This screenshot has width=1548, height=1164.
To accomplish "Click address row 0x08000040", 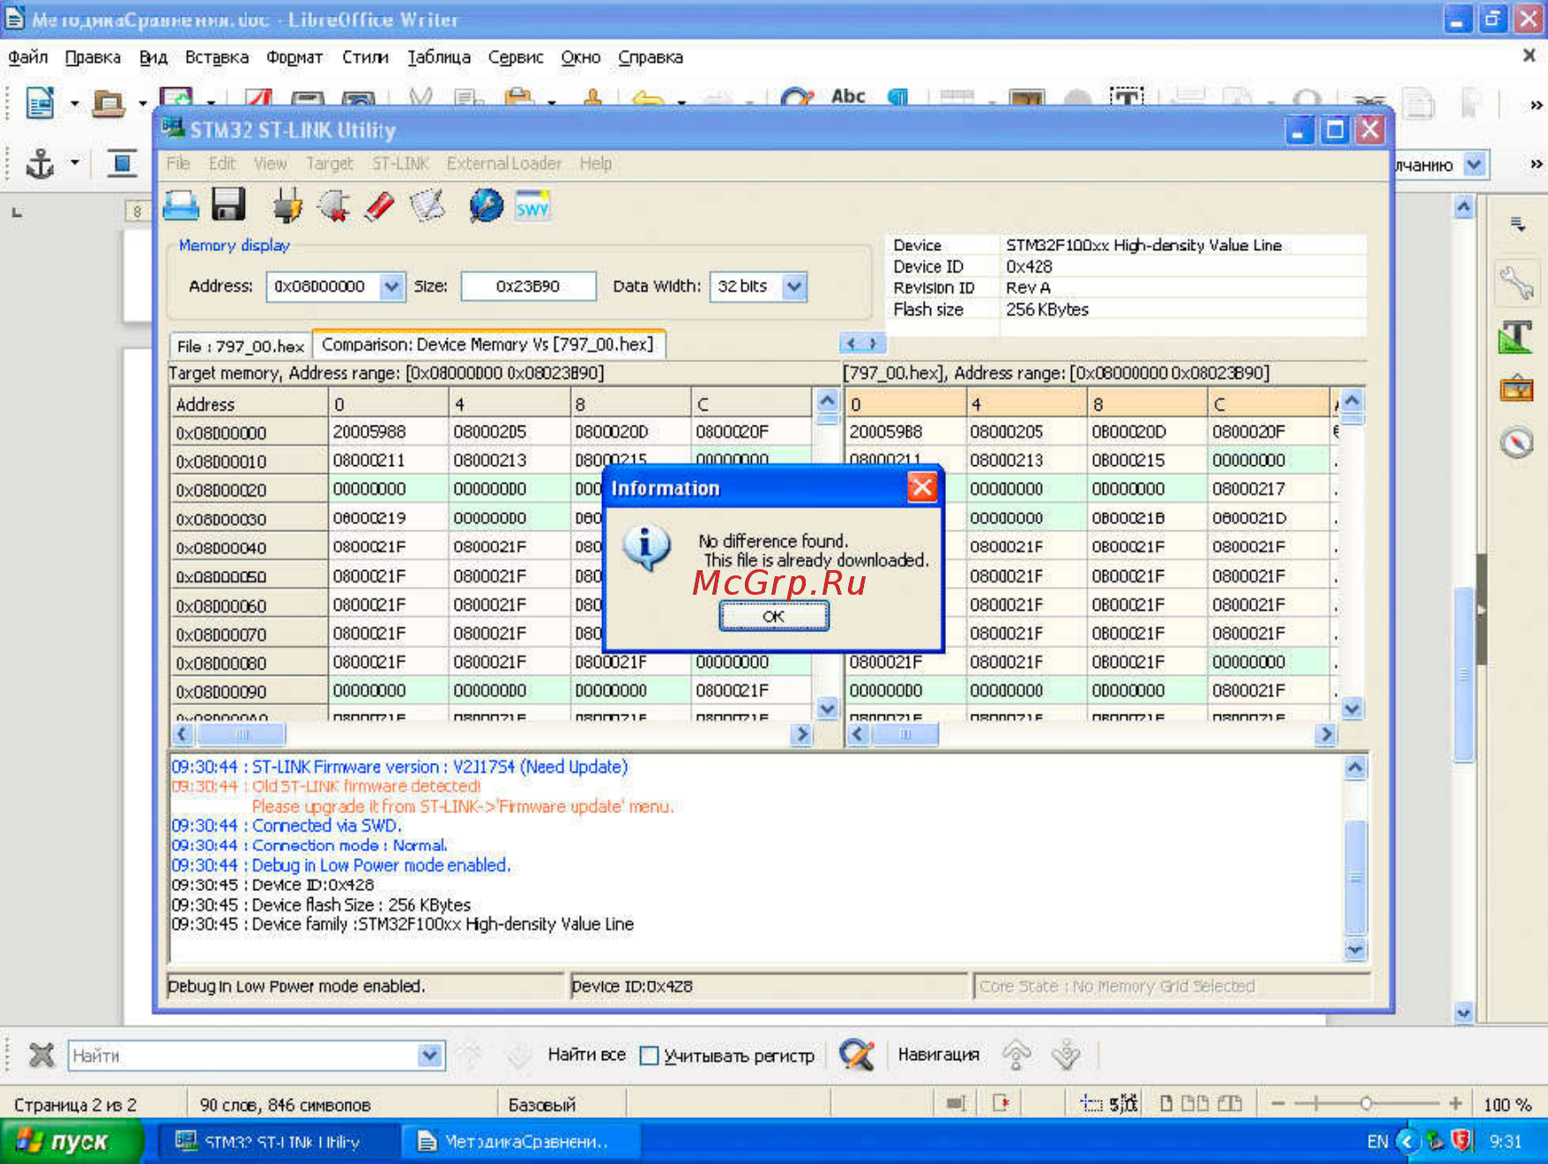I will 248,548.
